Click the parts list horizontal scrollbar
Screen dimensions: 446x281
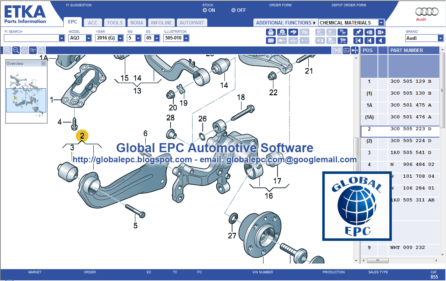[x=400, y=261]
